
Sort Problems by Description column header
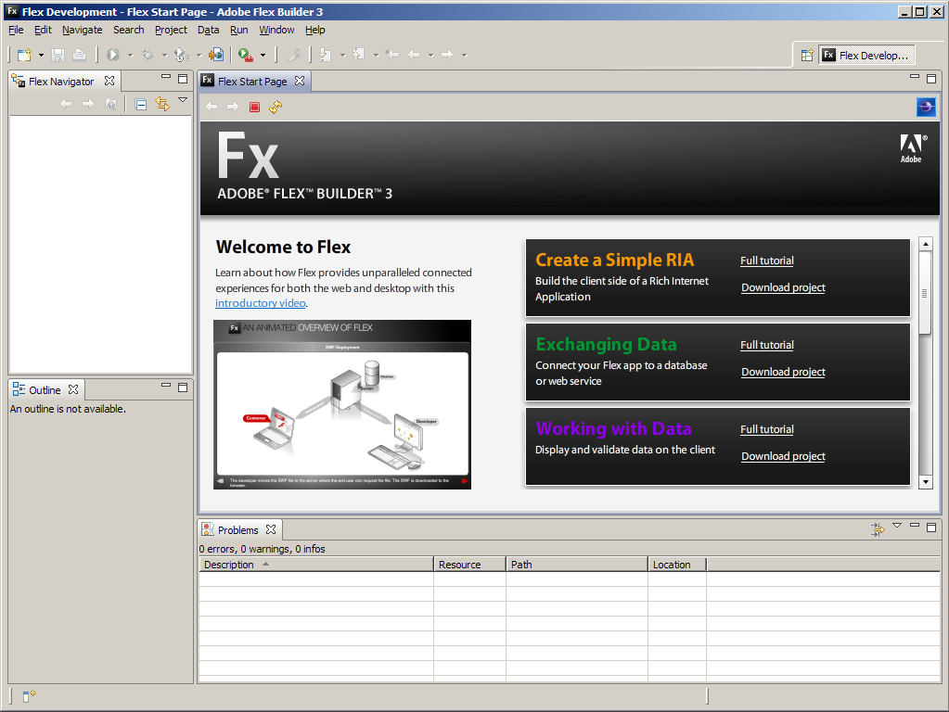point(316,565)
